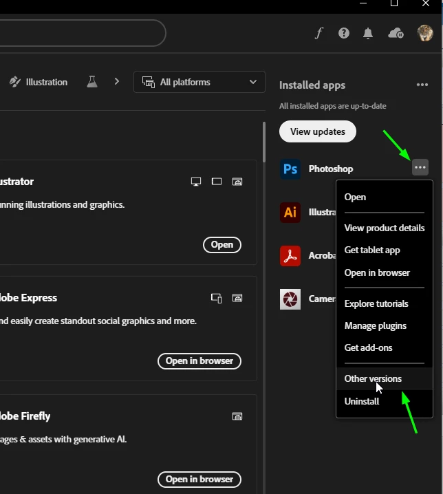The width and height of the screenshot is (443, 494).
Task: Click the web platform icon on the Adobe Express card
Action: [237, 298]
